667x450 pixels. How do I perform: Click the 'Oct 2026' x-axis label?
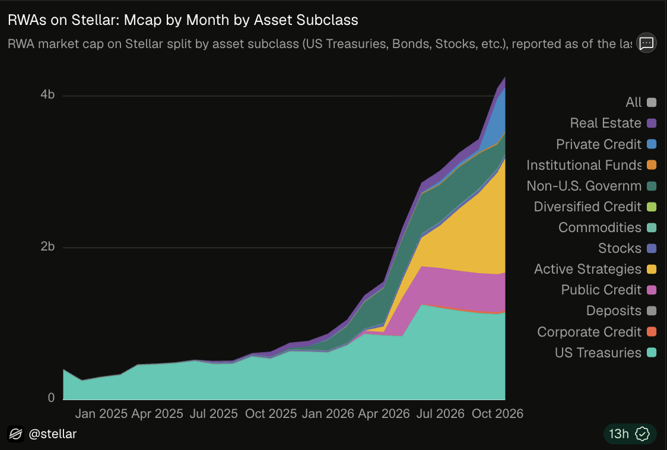[498, 414]
